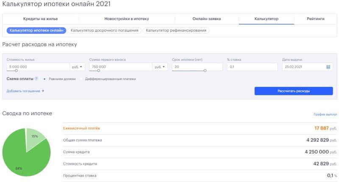339x182 pixels.
Task: Open the calendar date picker icon
Action: pyautogui.click(x=328, y=67)
